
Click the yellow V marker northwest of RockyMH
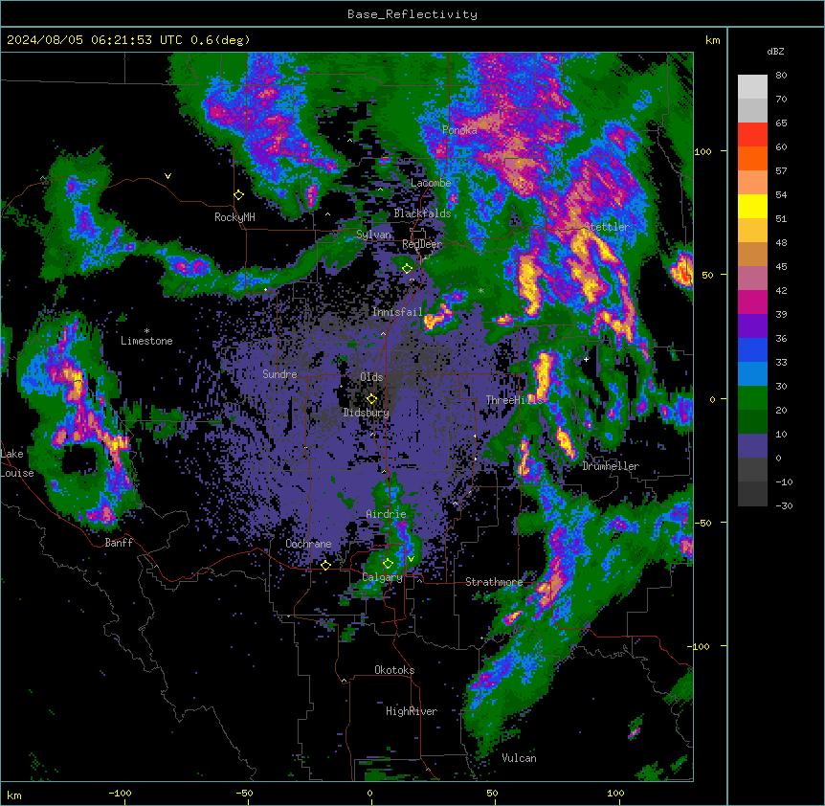[x=167, y=176]
